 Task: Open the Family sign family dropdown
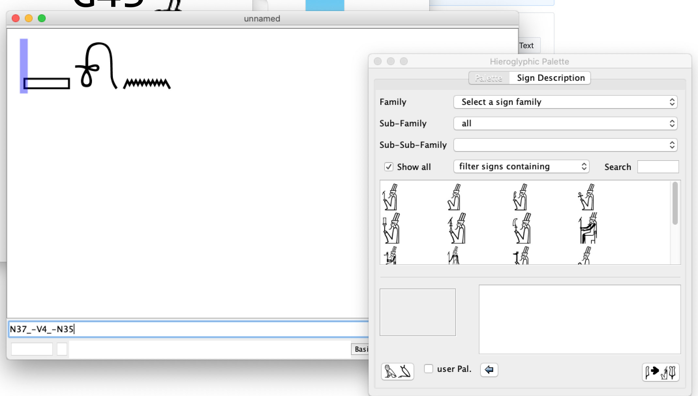pyautogui.click(x=565, y=102)
